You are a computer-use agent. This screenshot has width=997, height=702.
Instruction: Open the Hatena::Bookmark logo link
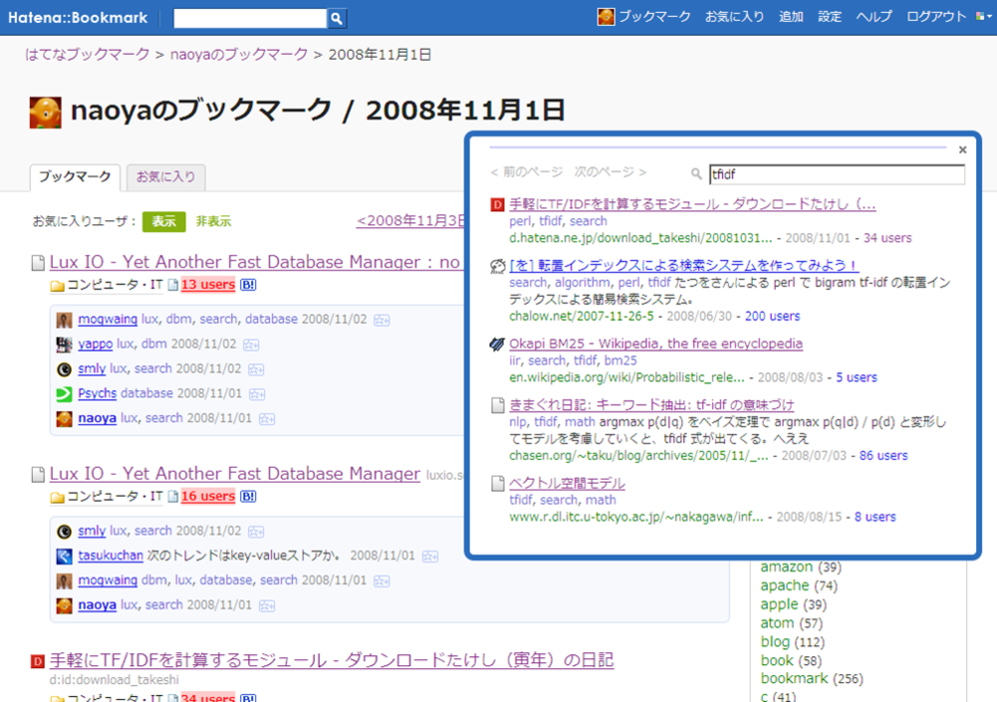(78, 18)
